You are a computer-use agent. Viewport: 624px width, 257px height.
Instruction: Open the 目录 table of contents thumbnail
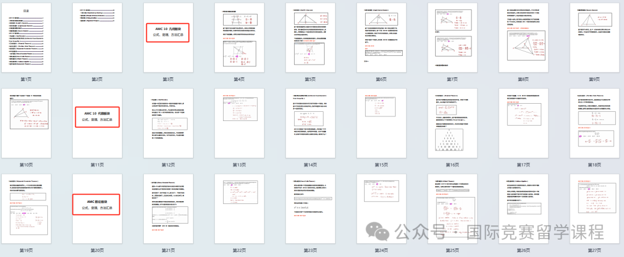[x=27, y=37]
